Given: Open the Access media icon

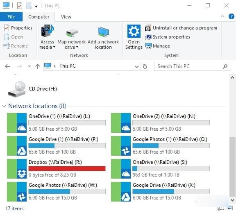Looking at the screenshot, I should pos(48,31).
